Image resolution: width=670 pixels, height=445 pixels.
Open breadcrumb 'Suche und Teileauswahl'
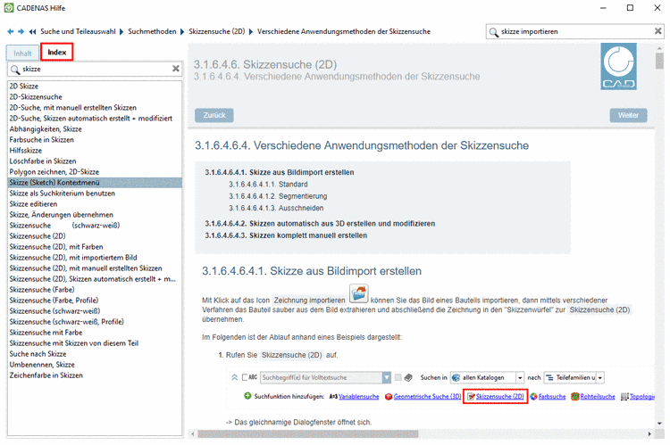[78, 31]
